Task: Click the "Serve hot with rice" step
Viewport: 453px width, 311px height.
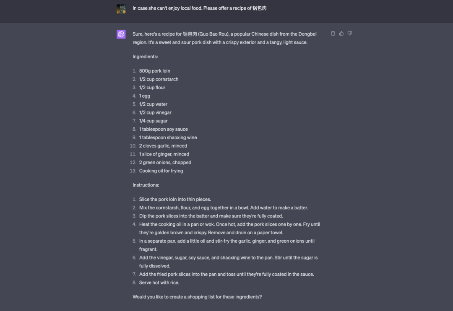Action: click(159, 282)
